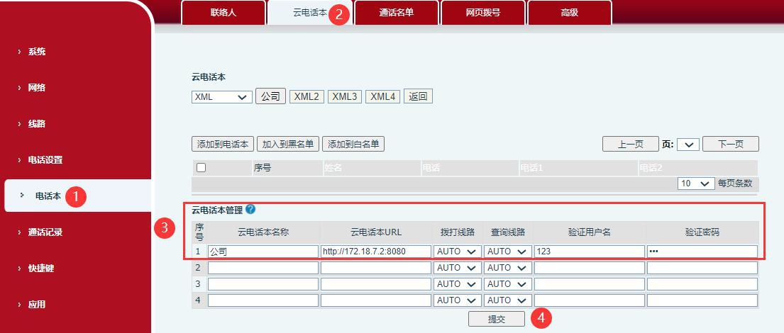This screenshot has height=333, width=784.
Task: Open the 每页条数 entries-per-page dropdown
Action: point(696,184)
